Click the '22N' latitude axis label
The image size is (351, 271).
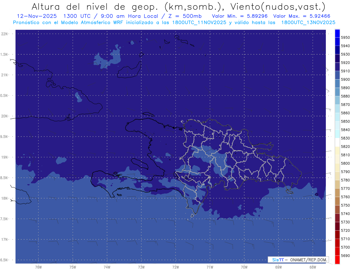5,34
